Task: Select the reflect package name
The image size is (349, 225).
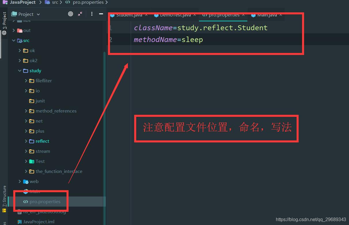Action: coord(42,141)
